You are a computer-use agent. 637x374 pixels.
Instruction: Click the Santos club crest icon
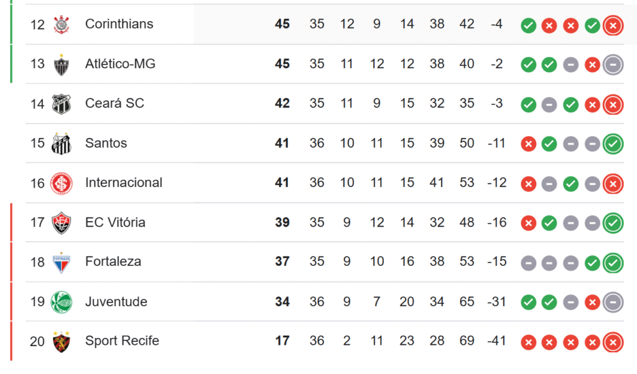click(x=62, y=144)
